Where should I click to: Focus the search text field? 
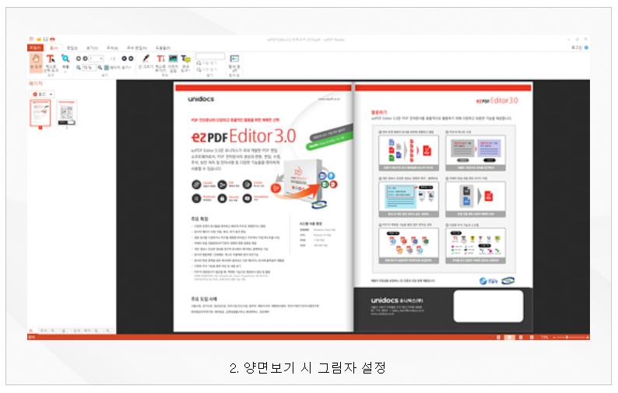210,56
